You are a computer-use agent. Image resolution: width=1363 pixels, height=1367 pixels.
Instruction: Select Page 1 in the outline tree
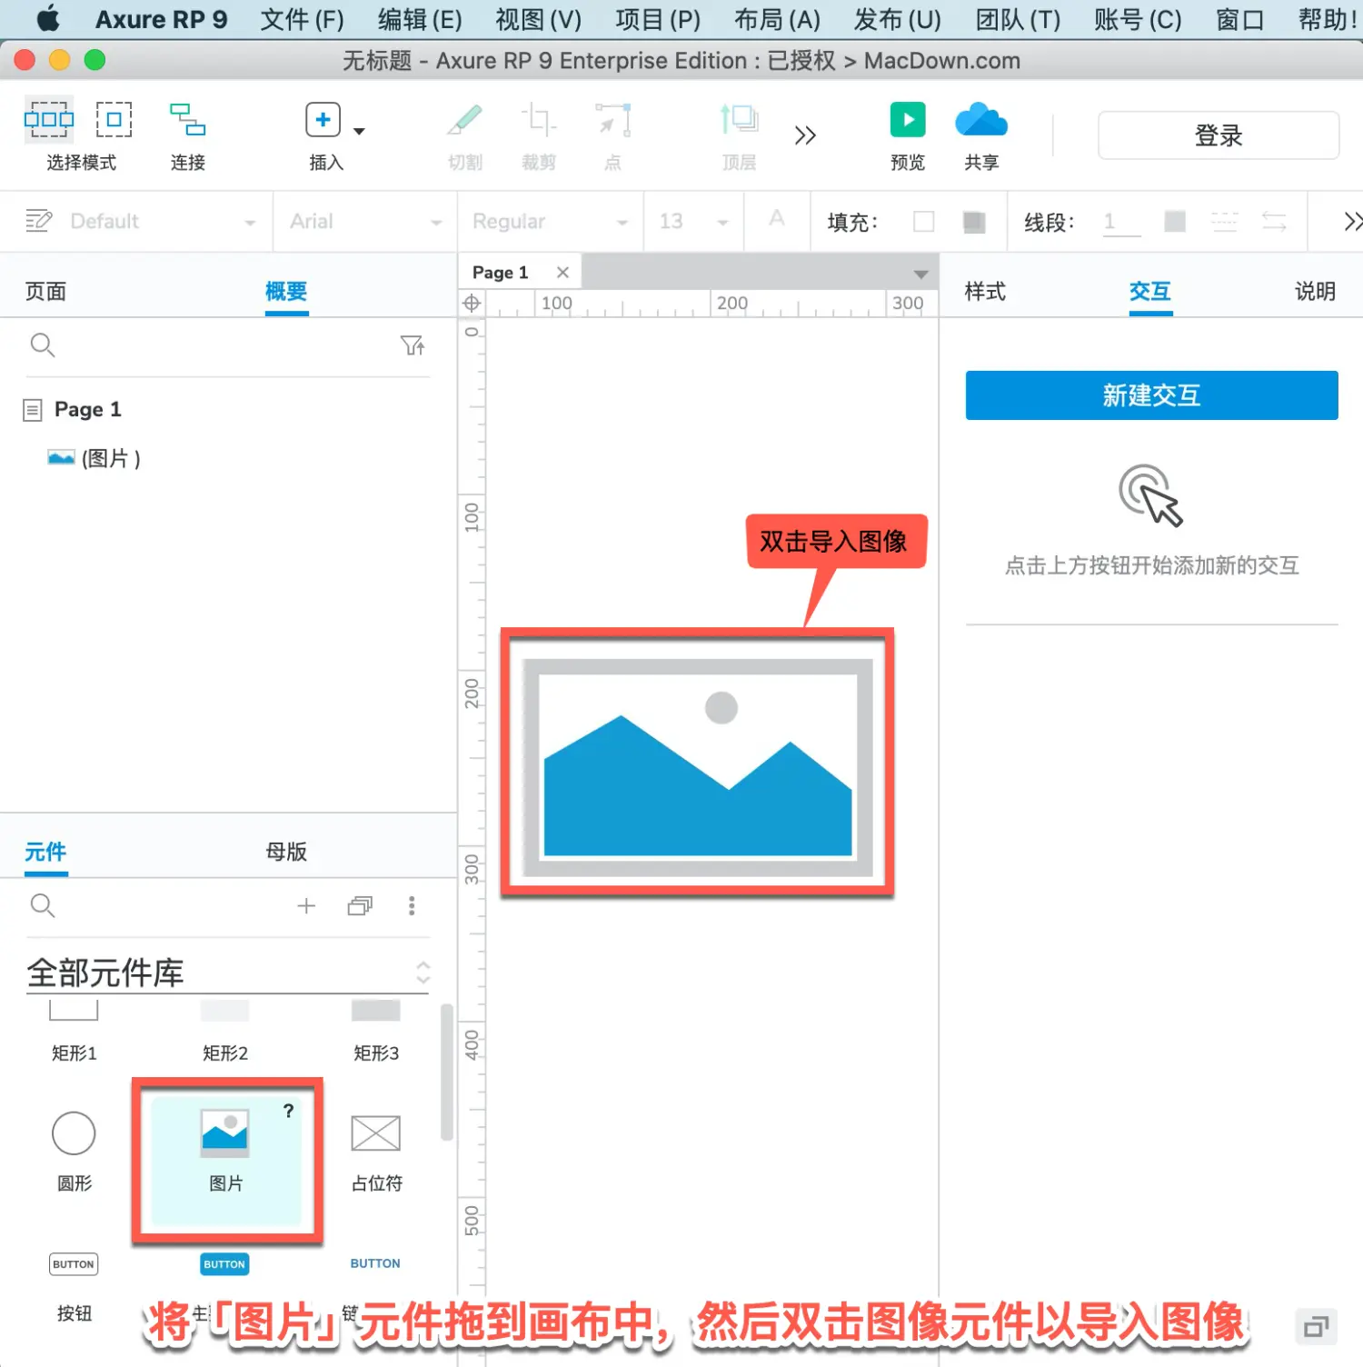[x=87, y=410]
